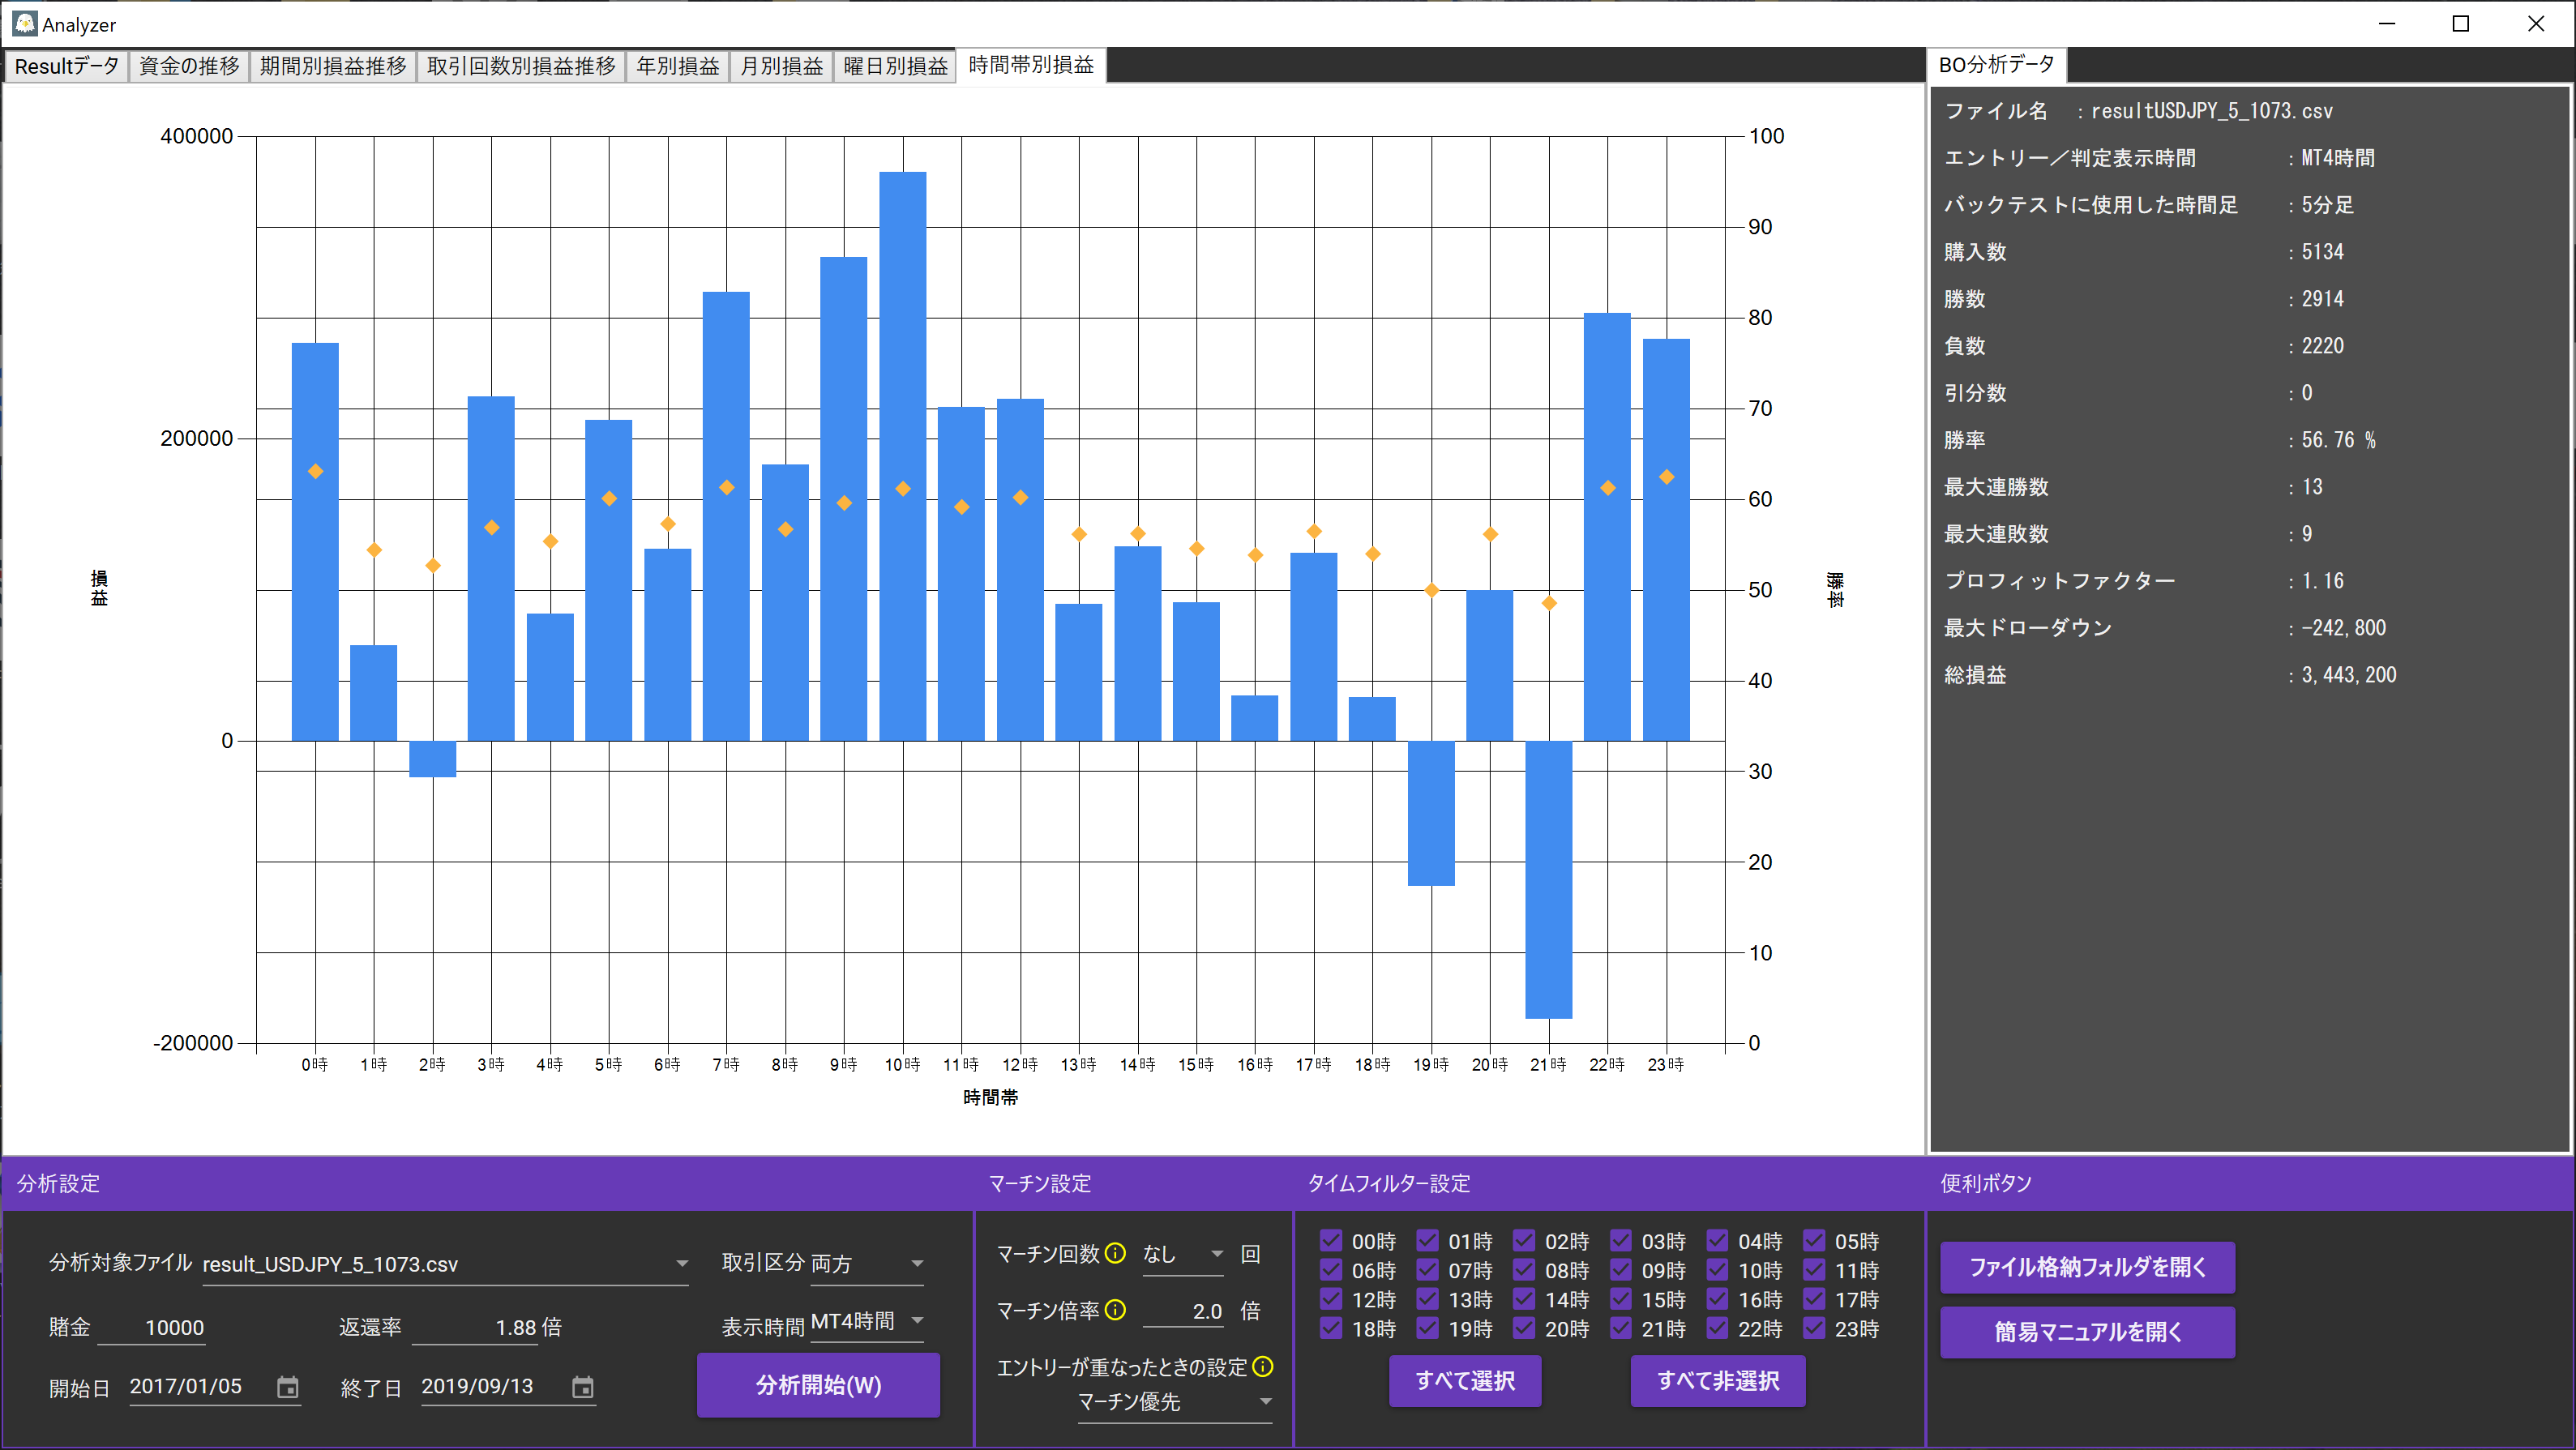Uncheck the 00時 time filter checkbox
The height and width of the screenshot is (1450, 2576).
click(1331, 1241)
